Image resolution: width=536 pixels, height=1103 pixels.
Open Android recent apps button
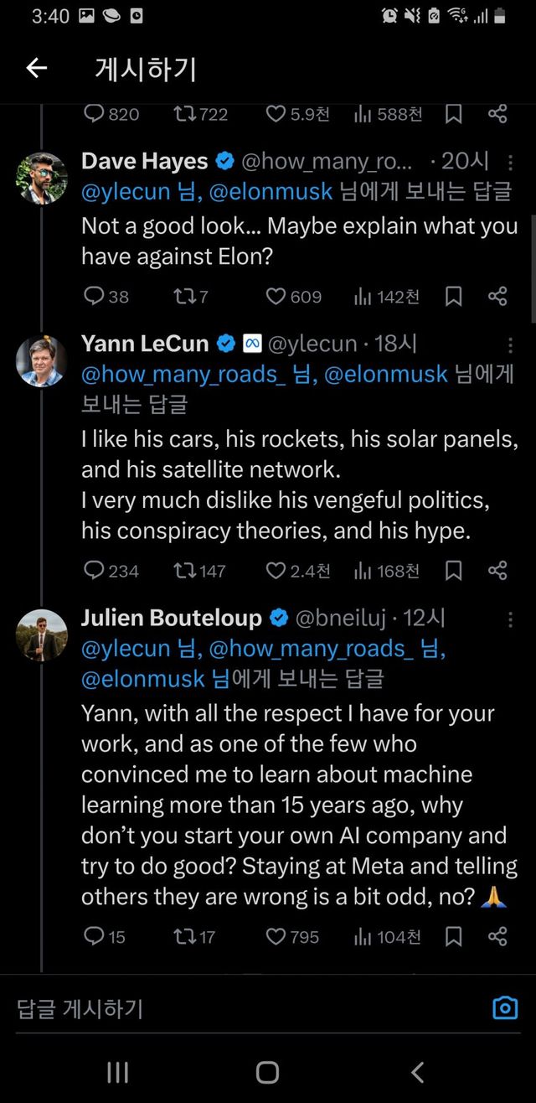pyautogui.click(x=117, y=1071)
